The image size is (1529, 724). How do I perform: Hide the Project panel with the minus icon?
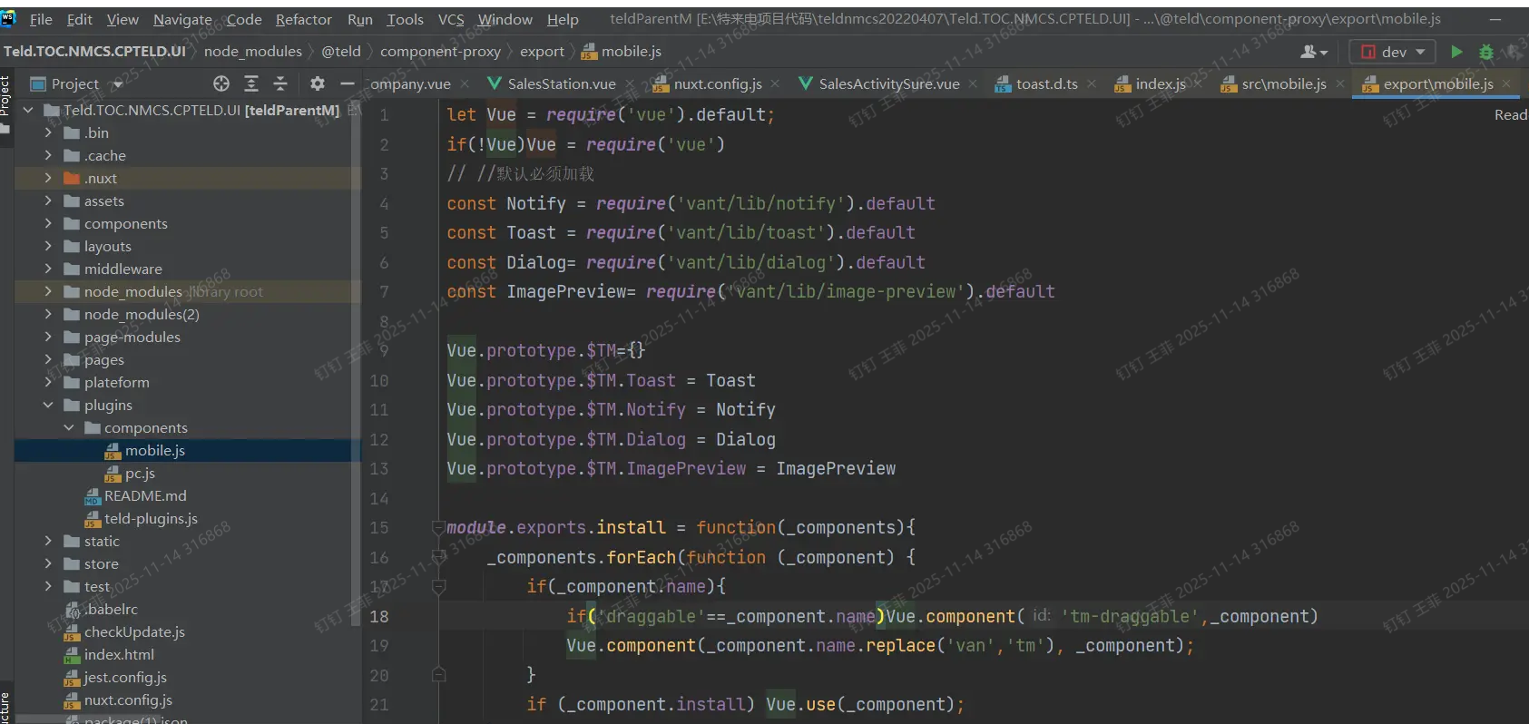[347, 83]
